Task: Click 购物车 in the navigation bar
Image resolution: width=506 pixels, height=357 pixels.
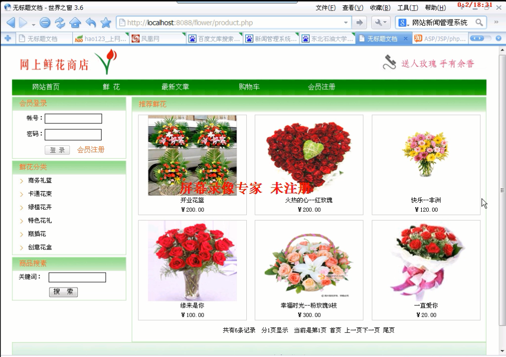Action: click(x=249, y=87)
